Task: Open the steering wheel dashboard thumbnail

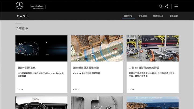Action: pyautogui.click(x=41, y=103)
